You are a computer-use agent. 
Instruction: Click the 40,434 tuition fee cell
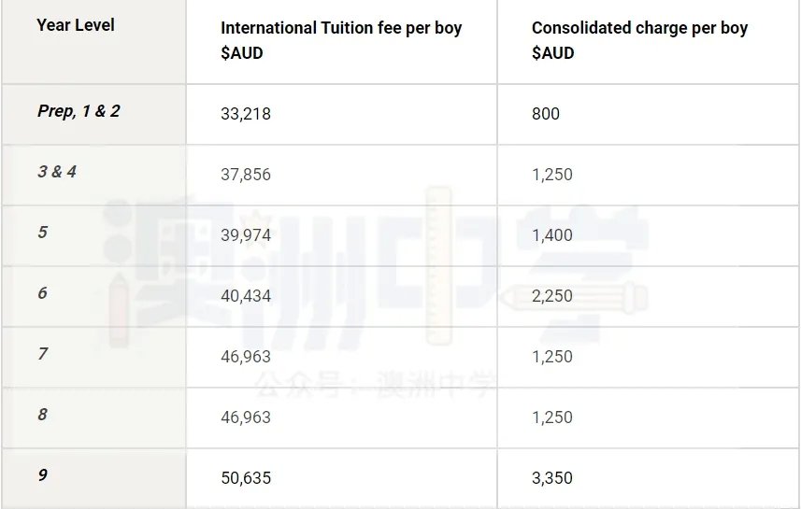[x=246, y=296]
